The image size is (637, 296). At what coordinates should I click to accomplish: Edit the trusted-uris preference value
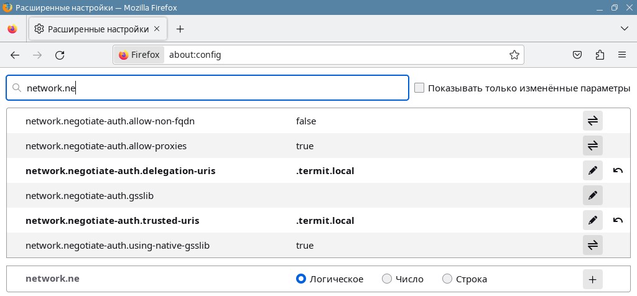tap(593, 221)
